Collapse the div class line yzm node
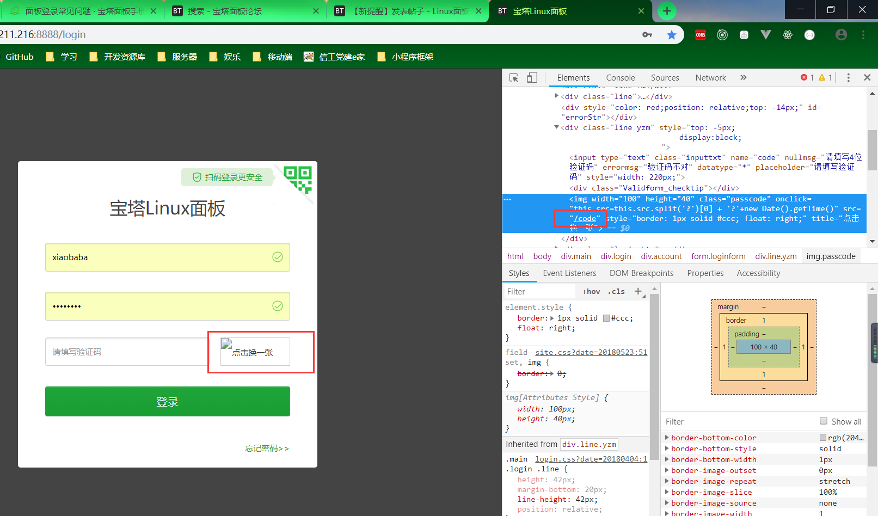This screenshot has height=516, width=878. pyautogui.click(x=556, y=127)
